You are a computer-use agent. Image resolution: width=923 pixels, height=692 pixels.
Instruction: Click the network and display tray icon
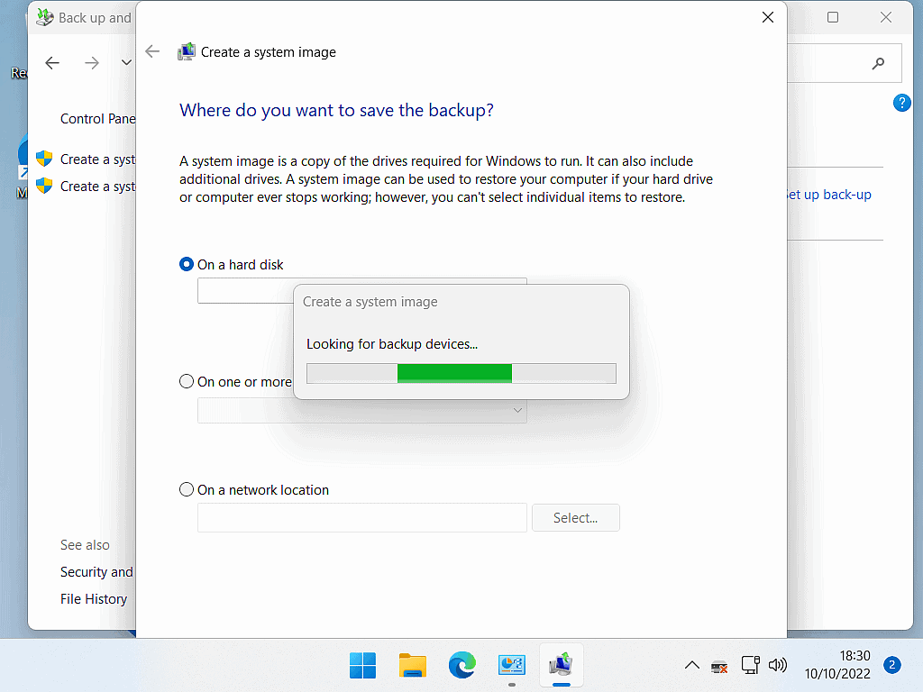(749, 665)
